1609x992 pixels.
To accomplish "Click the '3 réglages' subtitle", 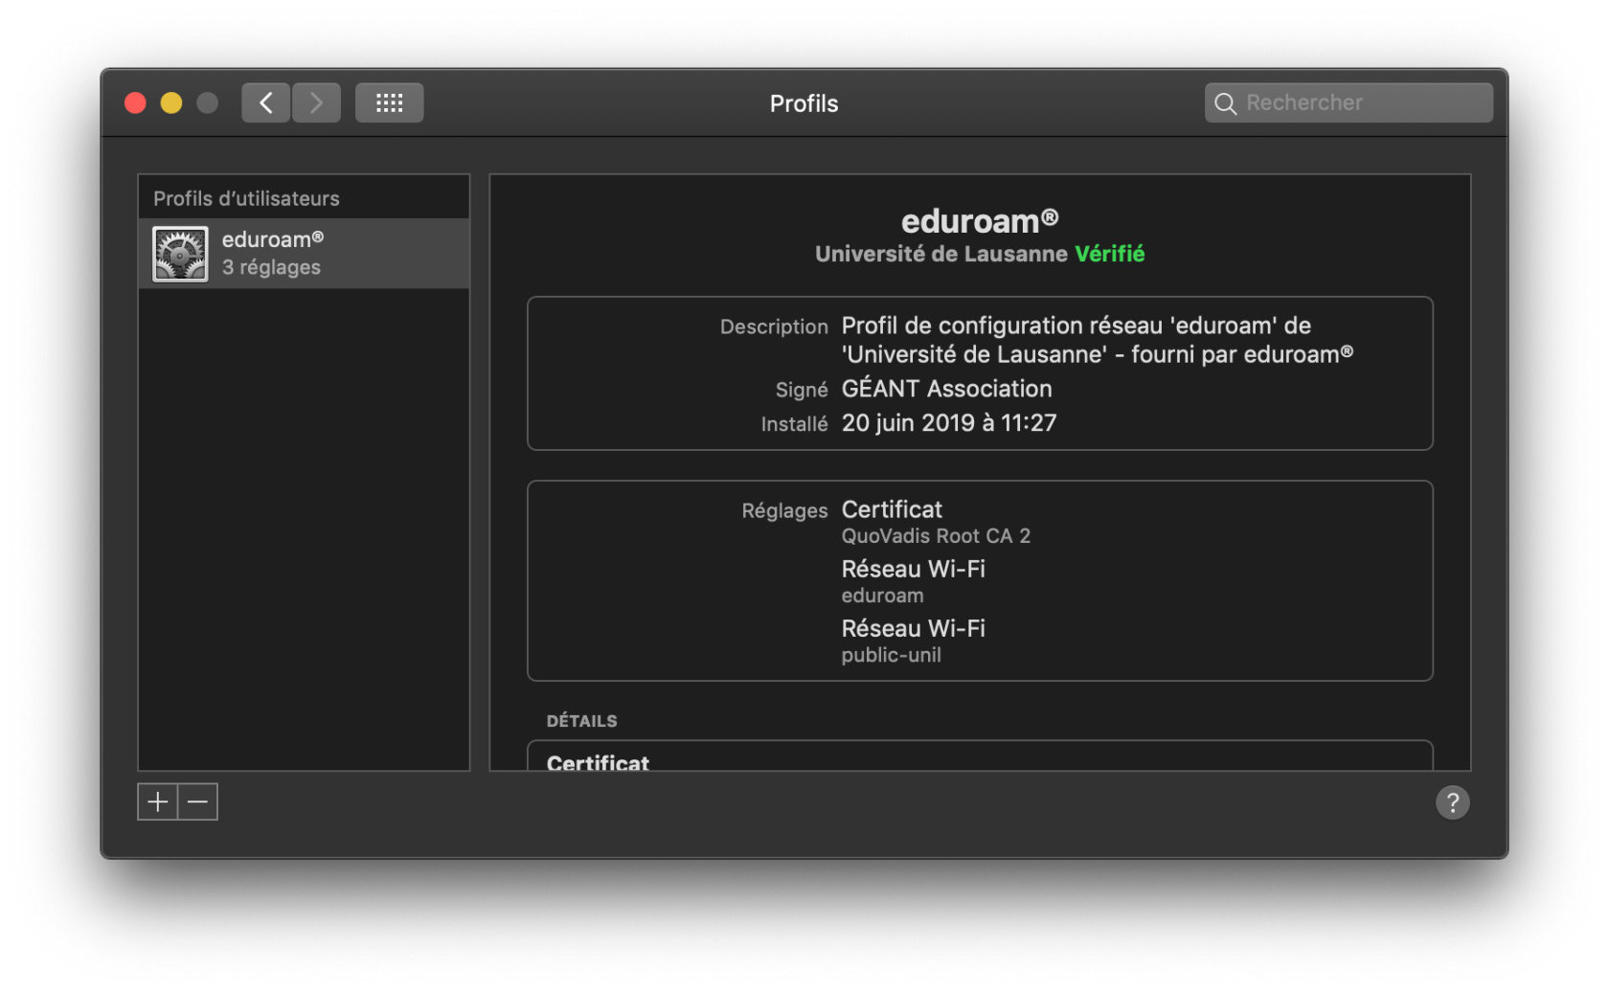I will pyautogui.click(x=271, y=267).
